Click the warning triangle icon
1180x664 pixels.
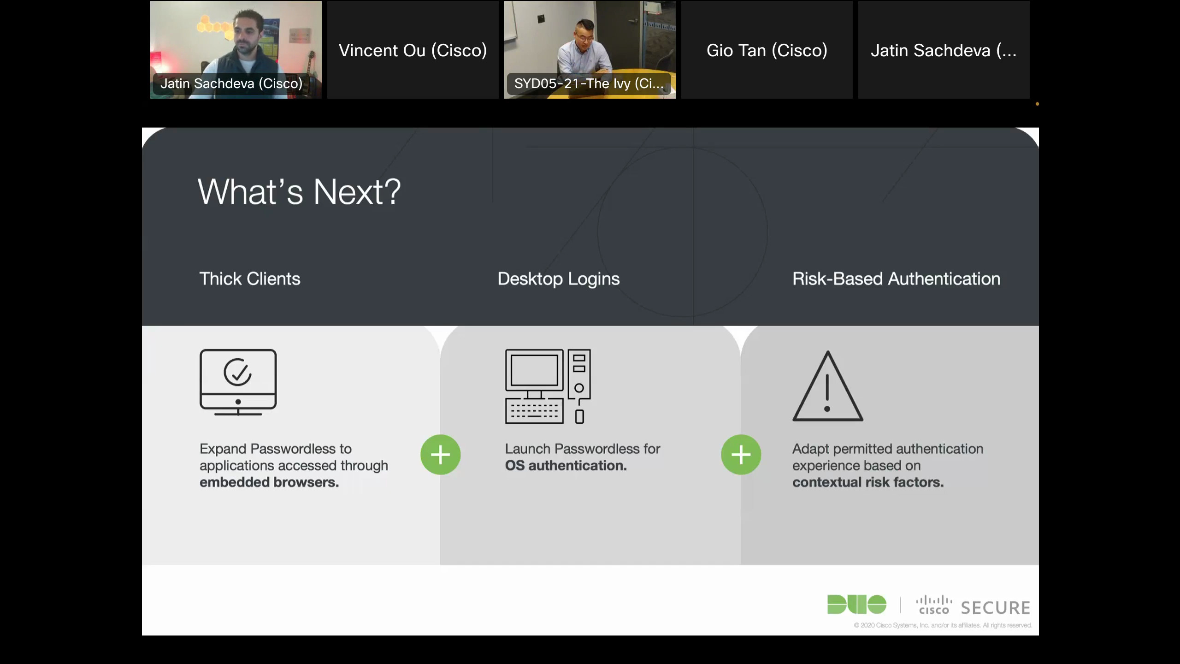(827, 386)
